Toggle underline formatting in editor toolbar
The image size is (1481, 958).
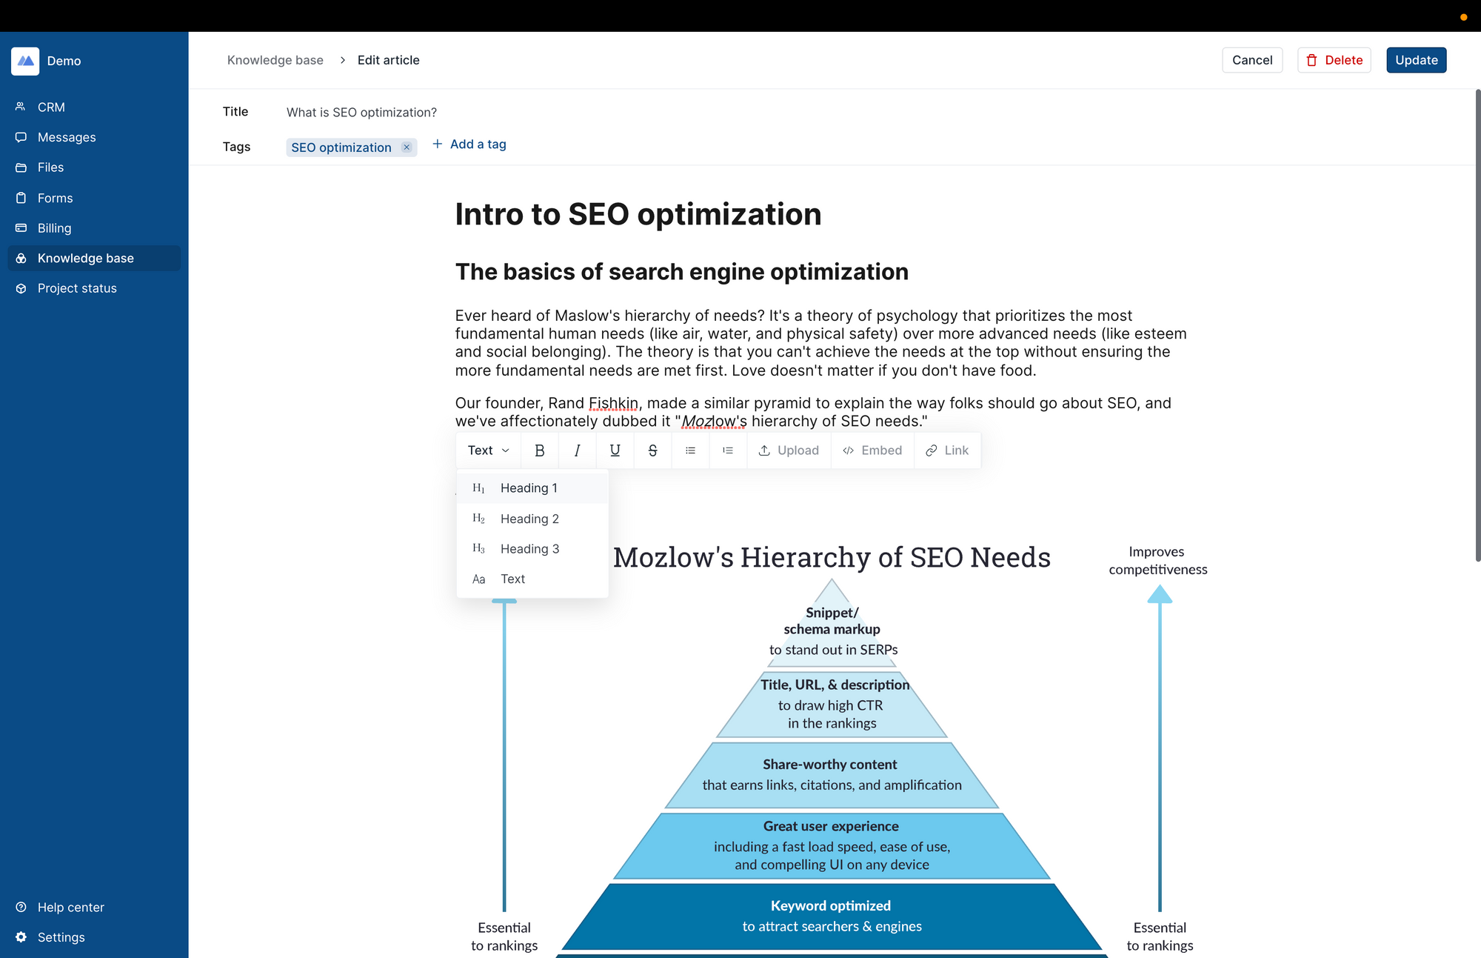(x=615, y=450)
